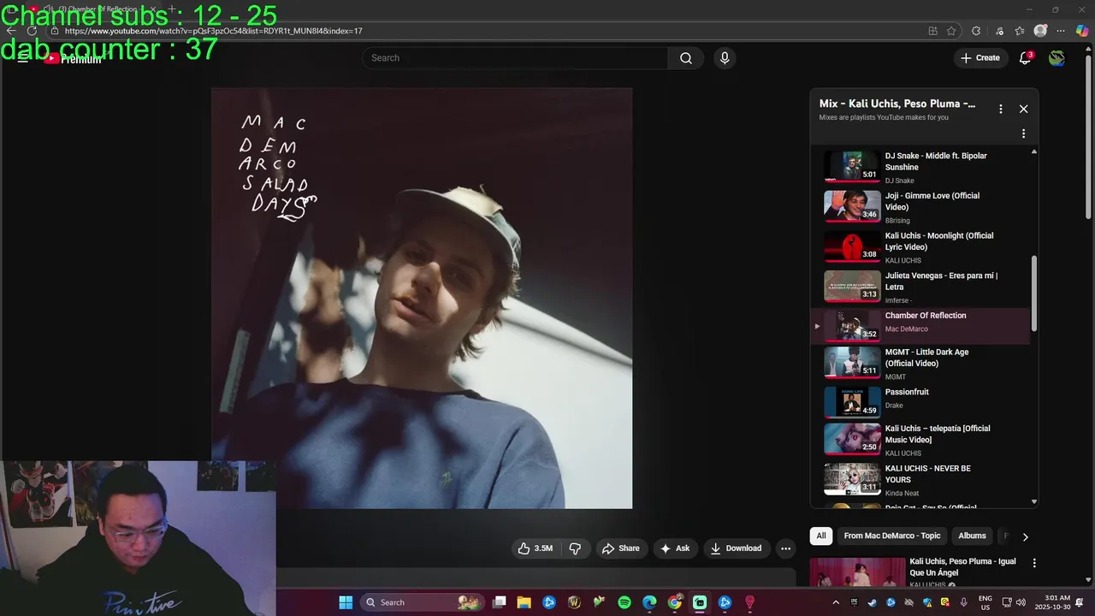Viewport: 1095px width, 616px height.
Task: Open Google Chrome from the taskbar
Action: pos(675,602)
